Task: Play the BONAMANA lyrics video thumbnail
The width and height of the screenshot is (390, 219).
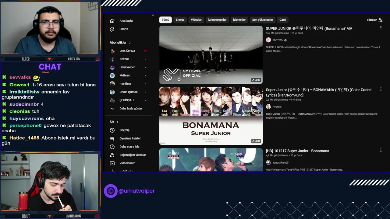Action: [x=211, y=116]
